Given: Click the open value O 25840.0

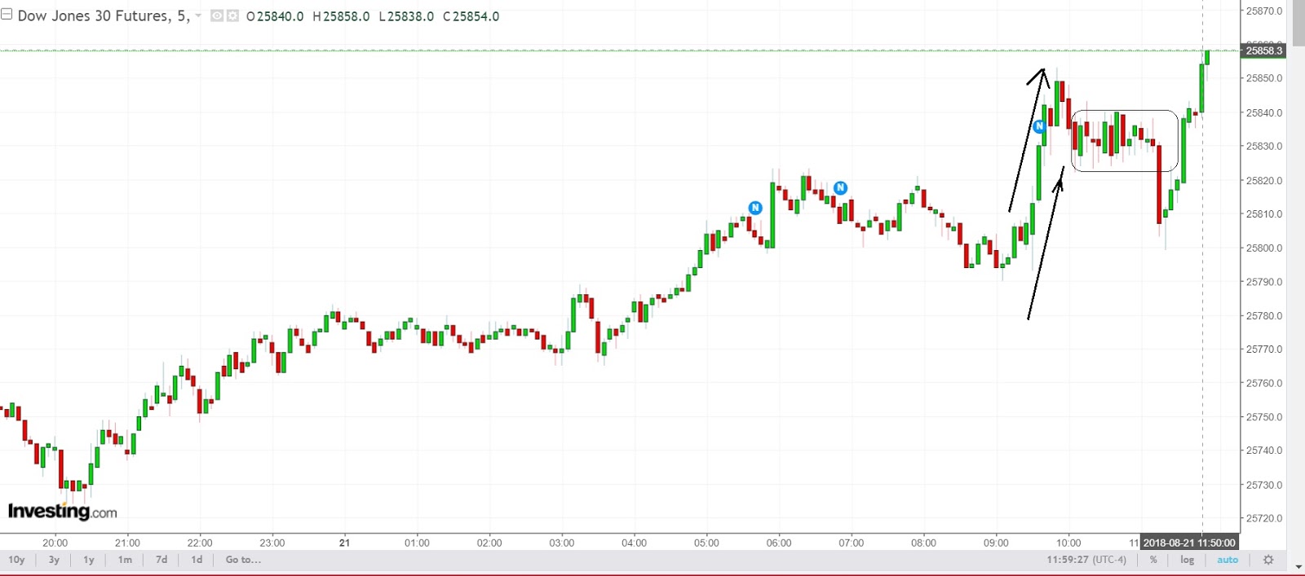Looking at the screenshot, I should (275, 16).
